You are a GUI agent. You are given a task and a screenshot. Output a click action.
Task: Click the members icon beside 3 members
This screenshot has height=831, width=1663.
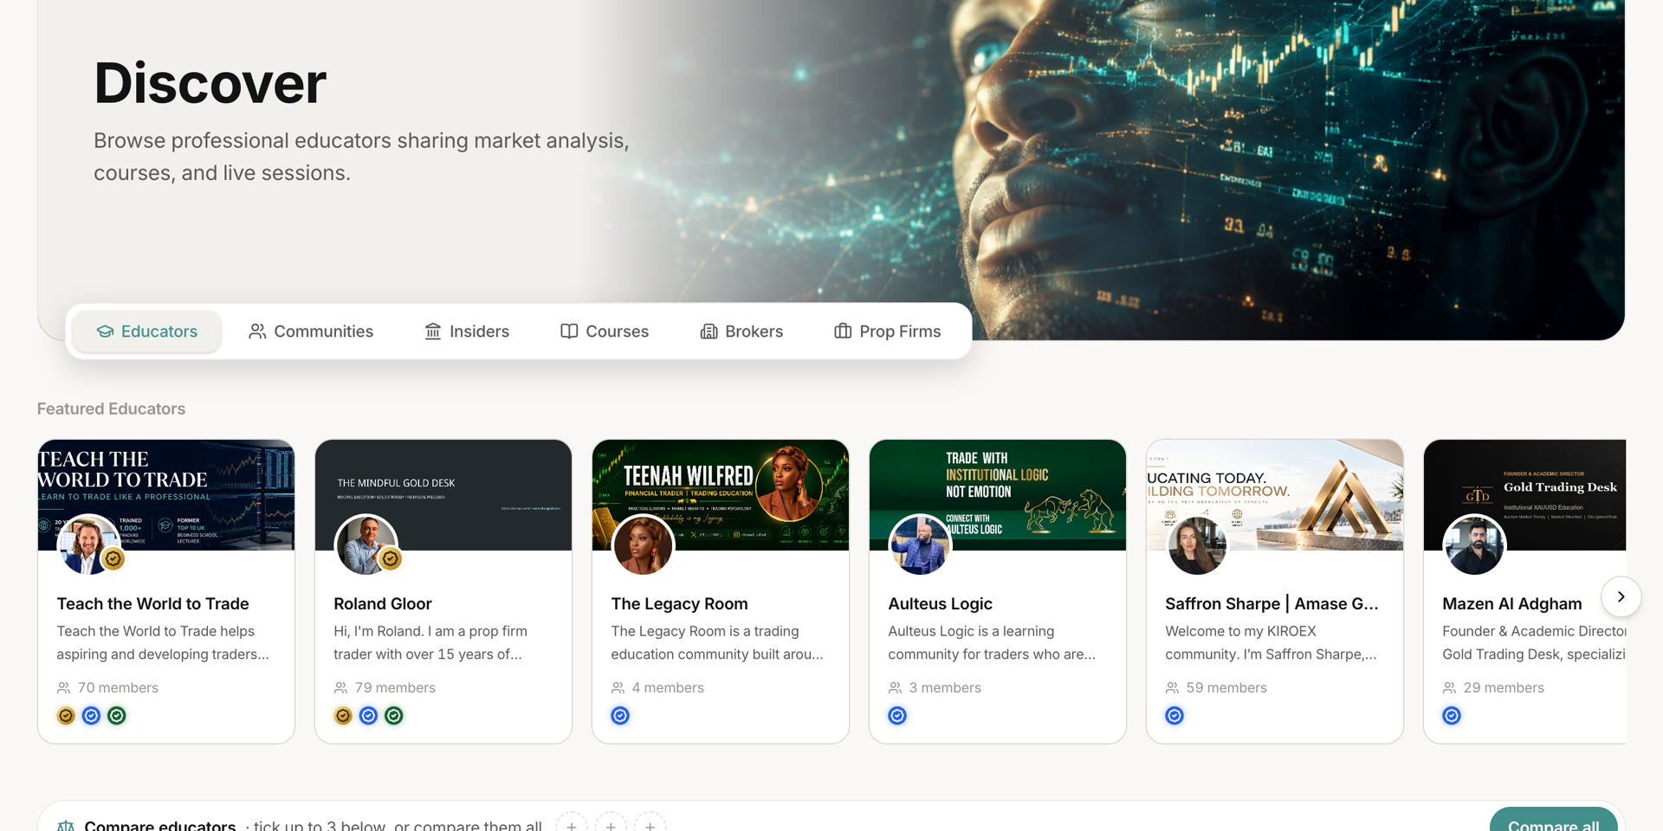895,687
